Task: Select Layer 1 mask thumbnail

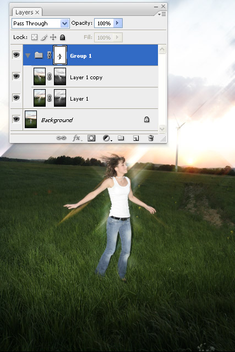Action: pyautogui.click(x=60, y=98)
